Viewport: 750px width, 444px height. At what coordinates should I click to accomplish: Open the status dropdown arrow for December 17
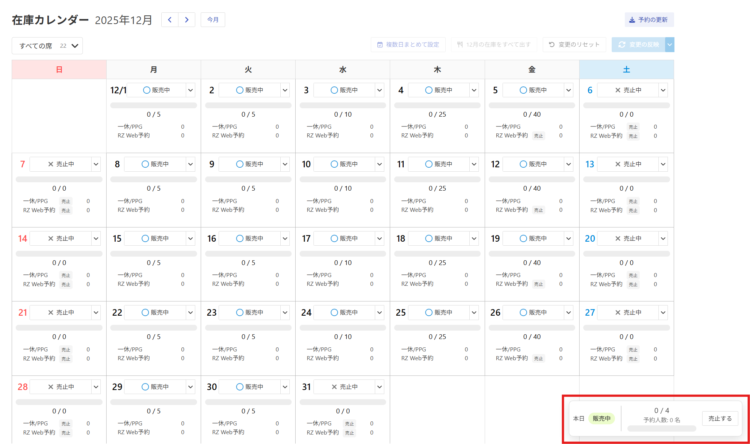tap(380, 238)
